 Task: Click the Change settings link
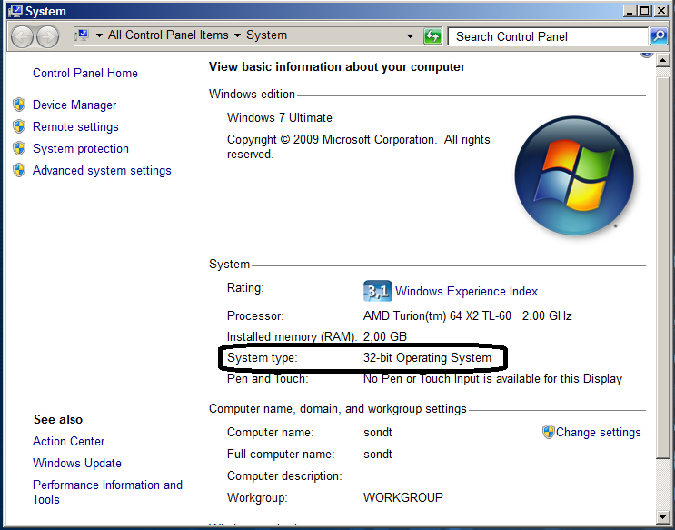pos(599,432)
